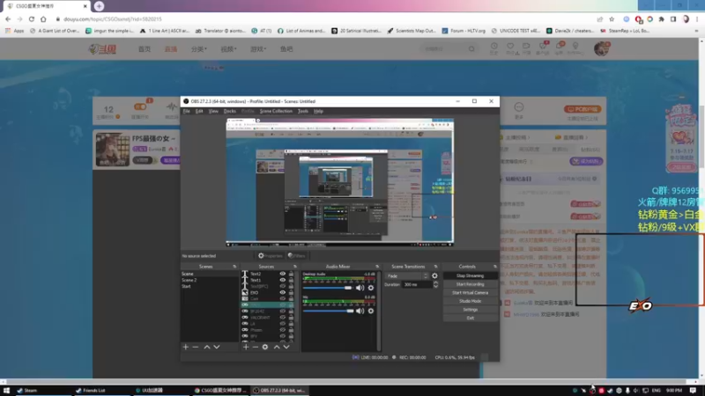The width and height of the screenshot is (705, 396).
Task: Click the Start Recording button
Action: [471, 284]
